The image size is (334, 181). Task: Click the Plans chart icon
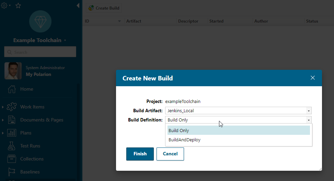[x=12, y=133]
